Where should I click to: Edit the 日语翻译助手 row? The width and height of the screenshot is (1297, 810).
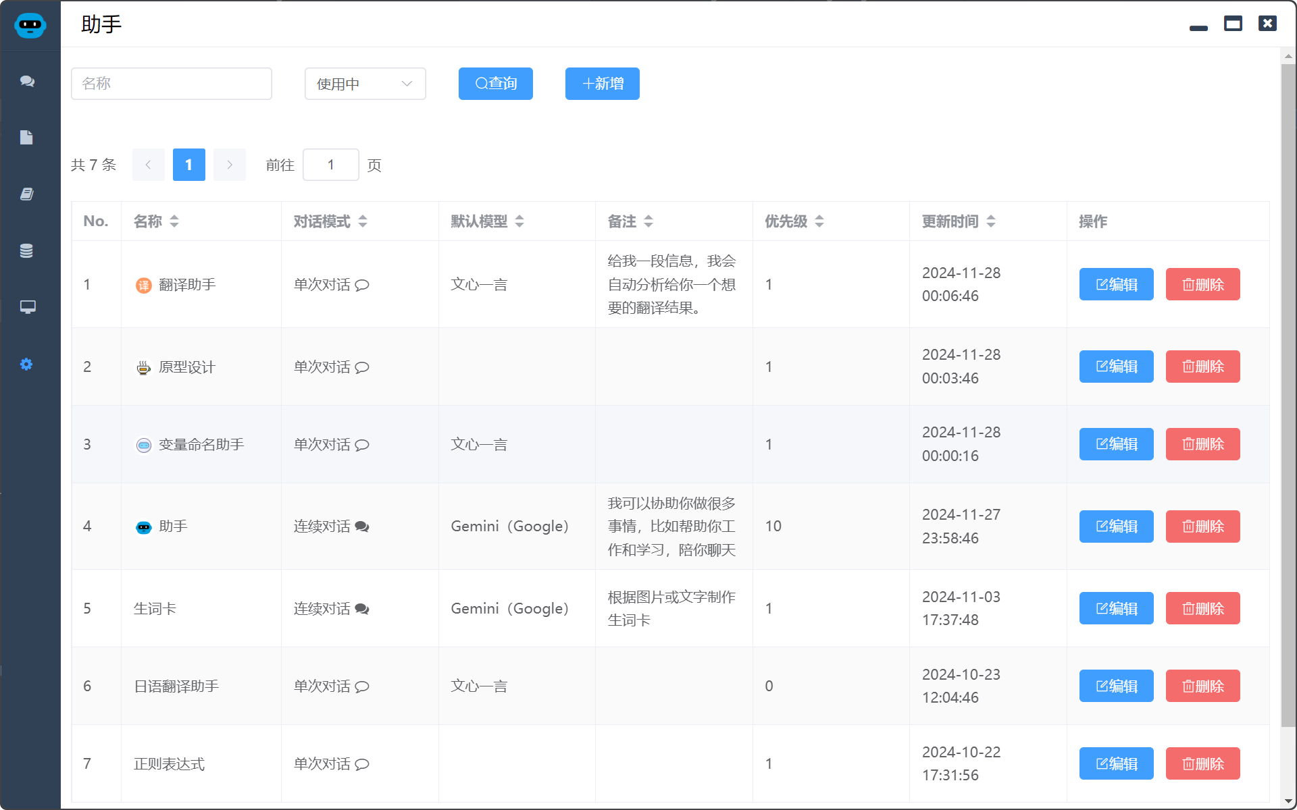[x=1117, y=686]
